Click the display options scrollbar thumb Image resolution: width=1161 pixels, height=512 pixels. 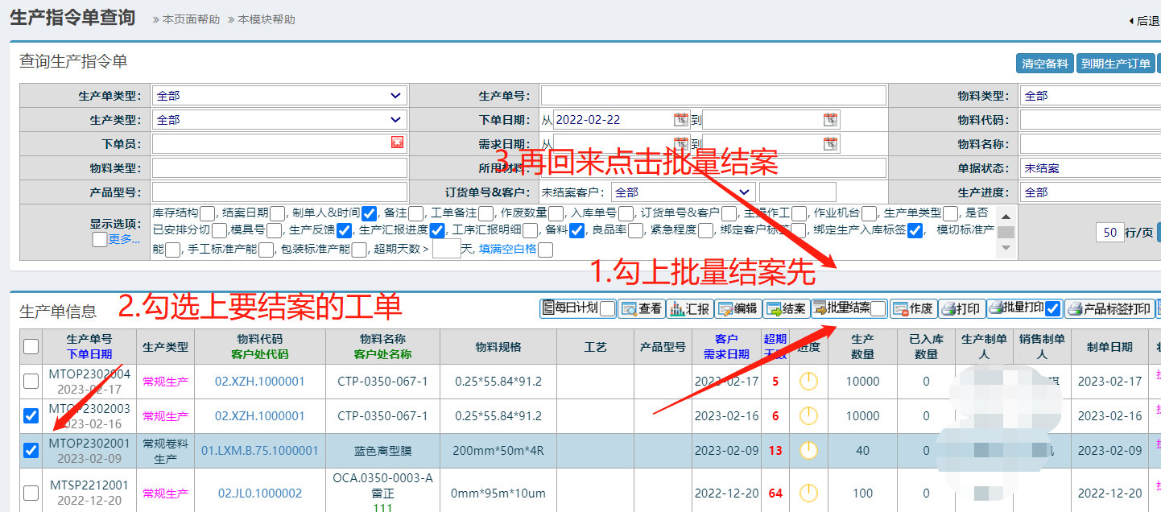[x=1006, y=232]
